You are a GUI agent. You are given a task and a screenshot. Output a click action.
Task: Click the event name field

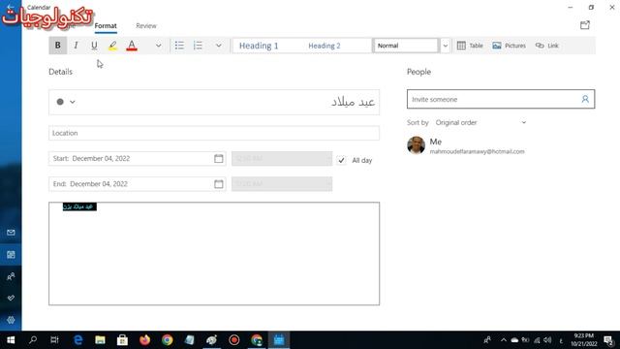tap(214, 102)
